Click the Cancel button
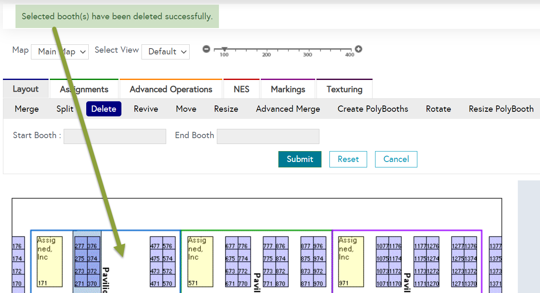 point(396,159)
